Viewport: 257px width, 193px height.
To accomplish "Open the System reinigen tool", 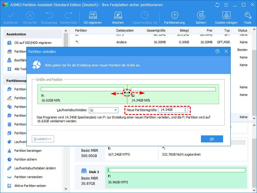I will 226,18.
